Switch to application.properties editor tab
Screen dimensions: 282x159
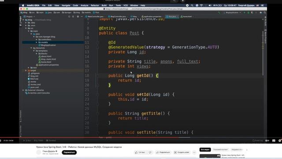(x=152, y=17)
